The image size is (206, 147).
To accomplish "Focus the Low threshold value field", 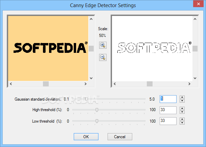I will (168, 121).
